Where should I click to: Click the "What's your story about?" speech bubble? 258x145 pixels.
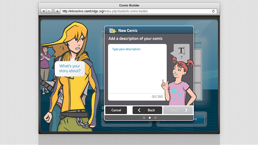[70, 69]
